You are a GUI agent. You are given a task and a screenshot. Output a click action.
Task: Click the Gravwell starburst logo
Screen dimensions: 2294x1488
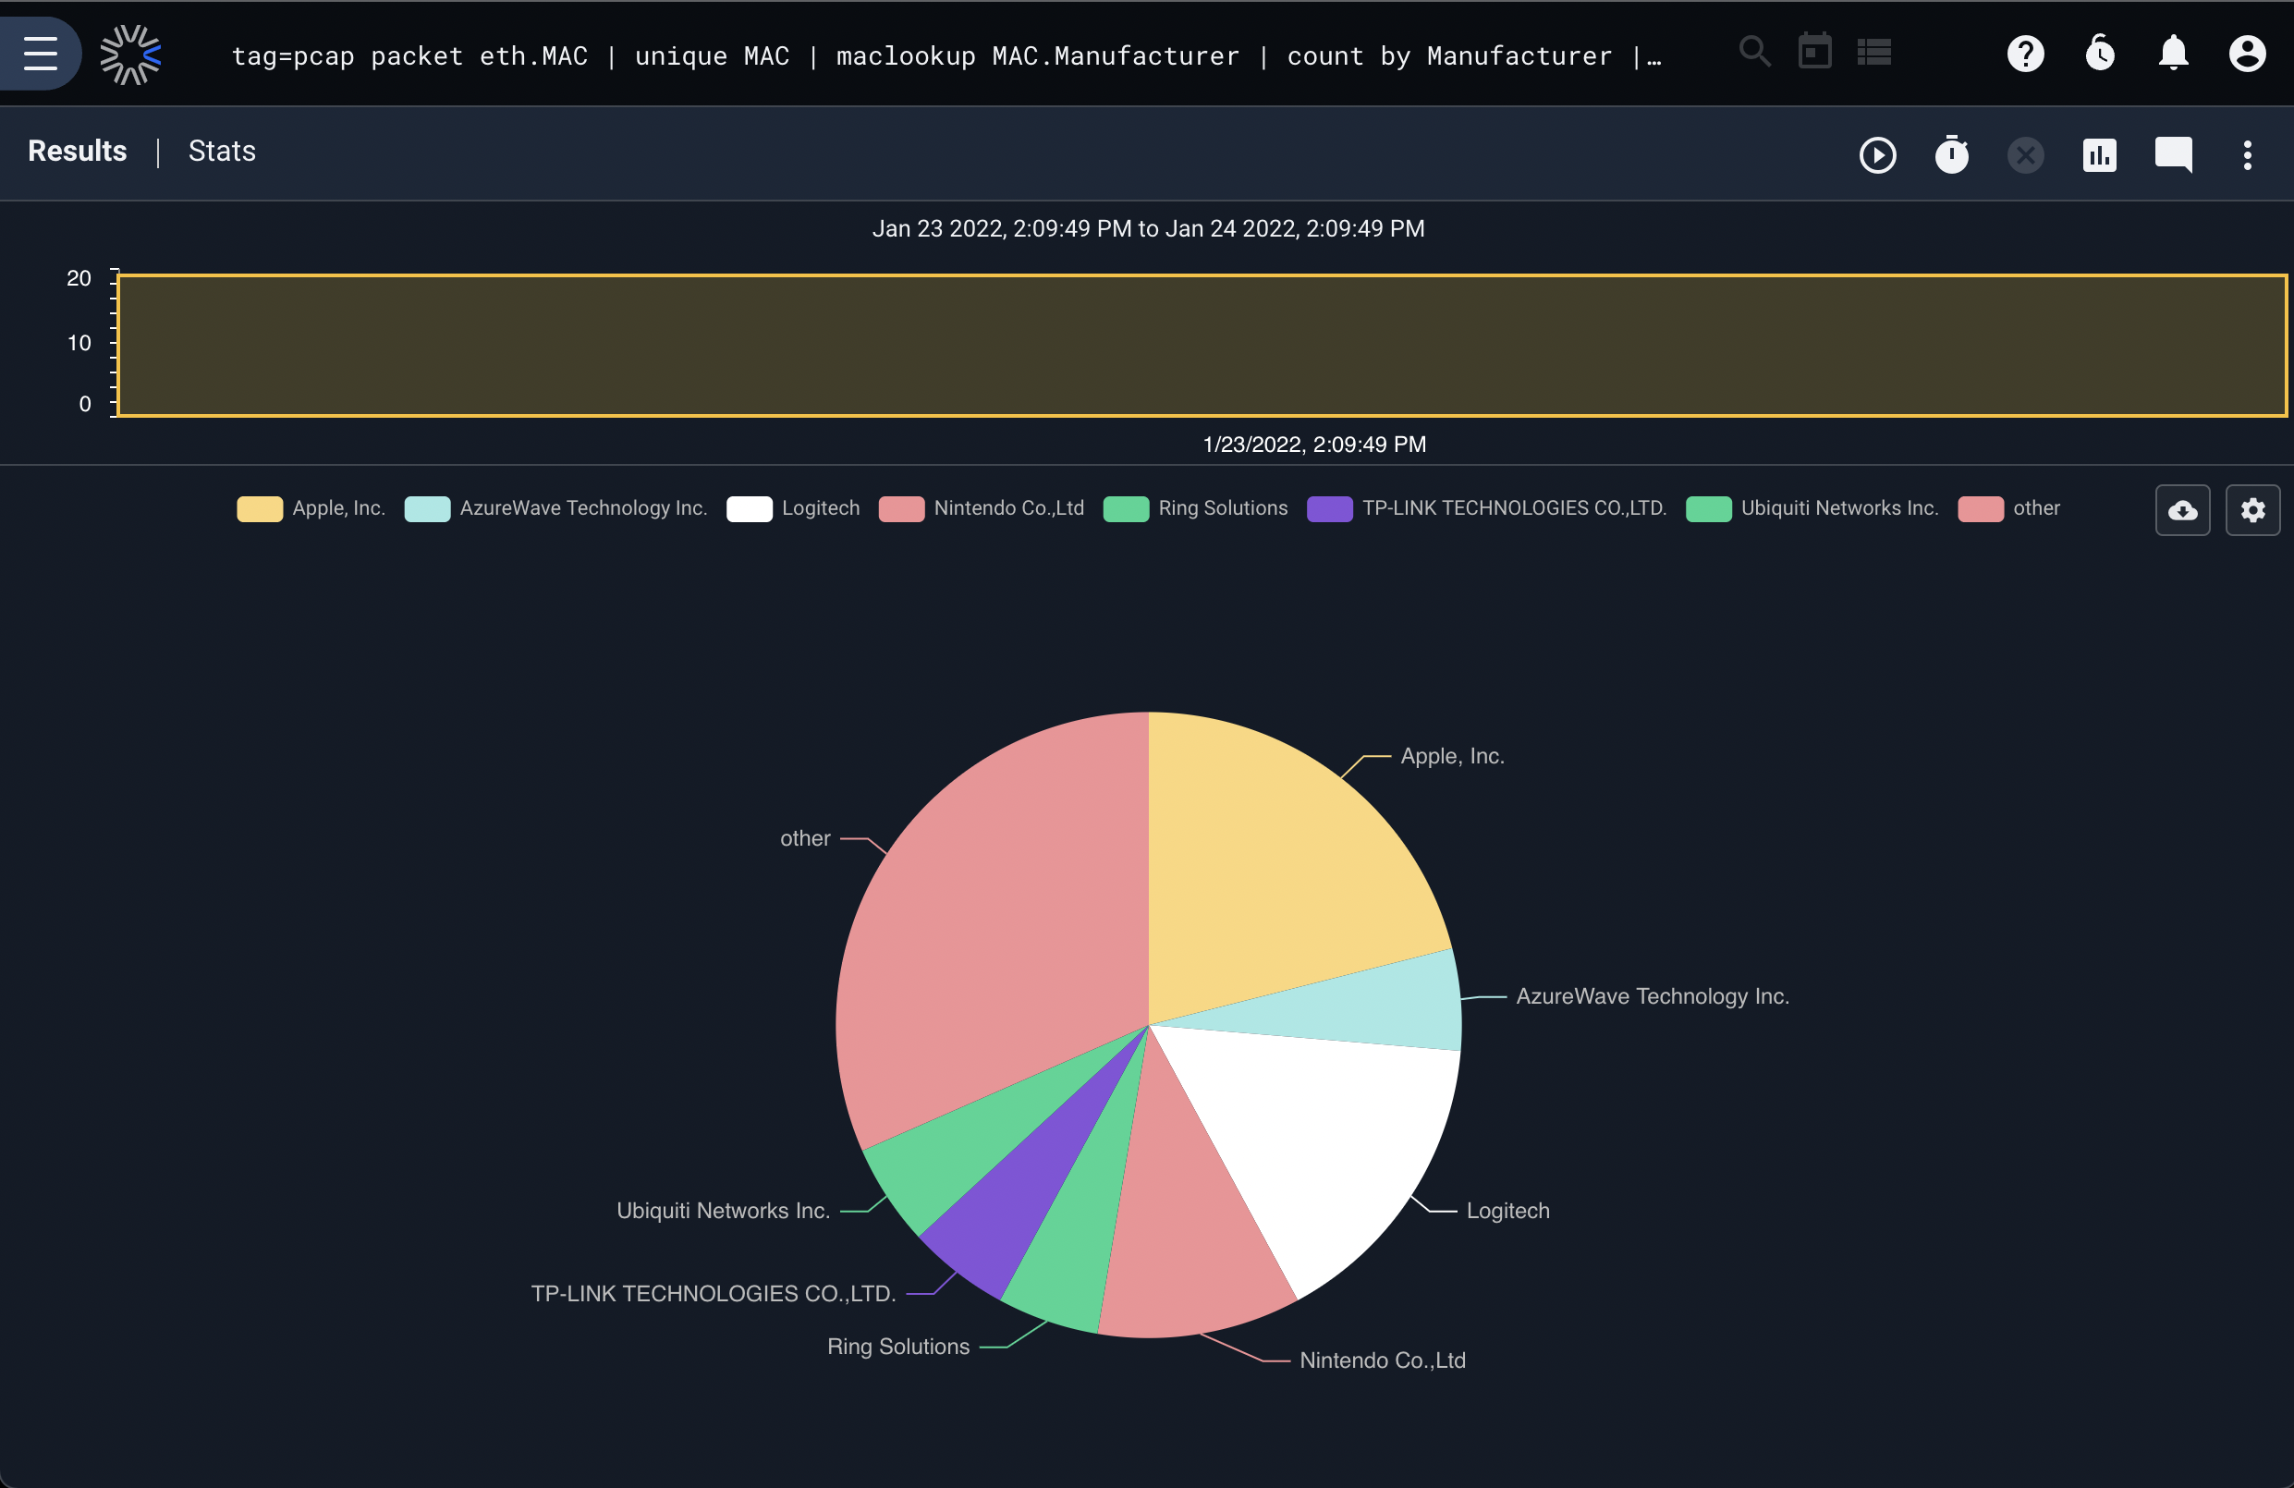coord(131,55)
